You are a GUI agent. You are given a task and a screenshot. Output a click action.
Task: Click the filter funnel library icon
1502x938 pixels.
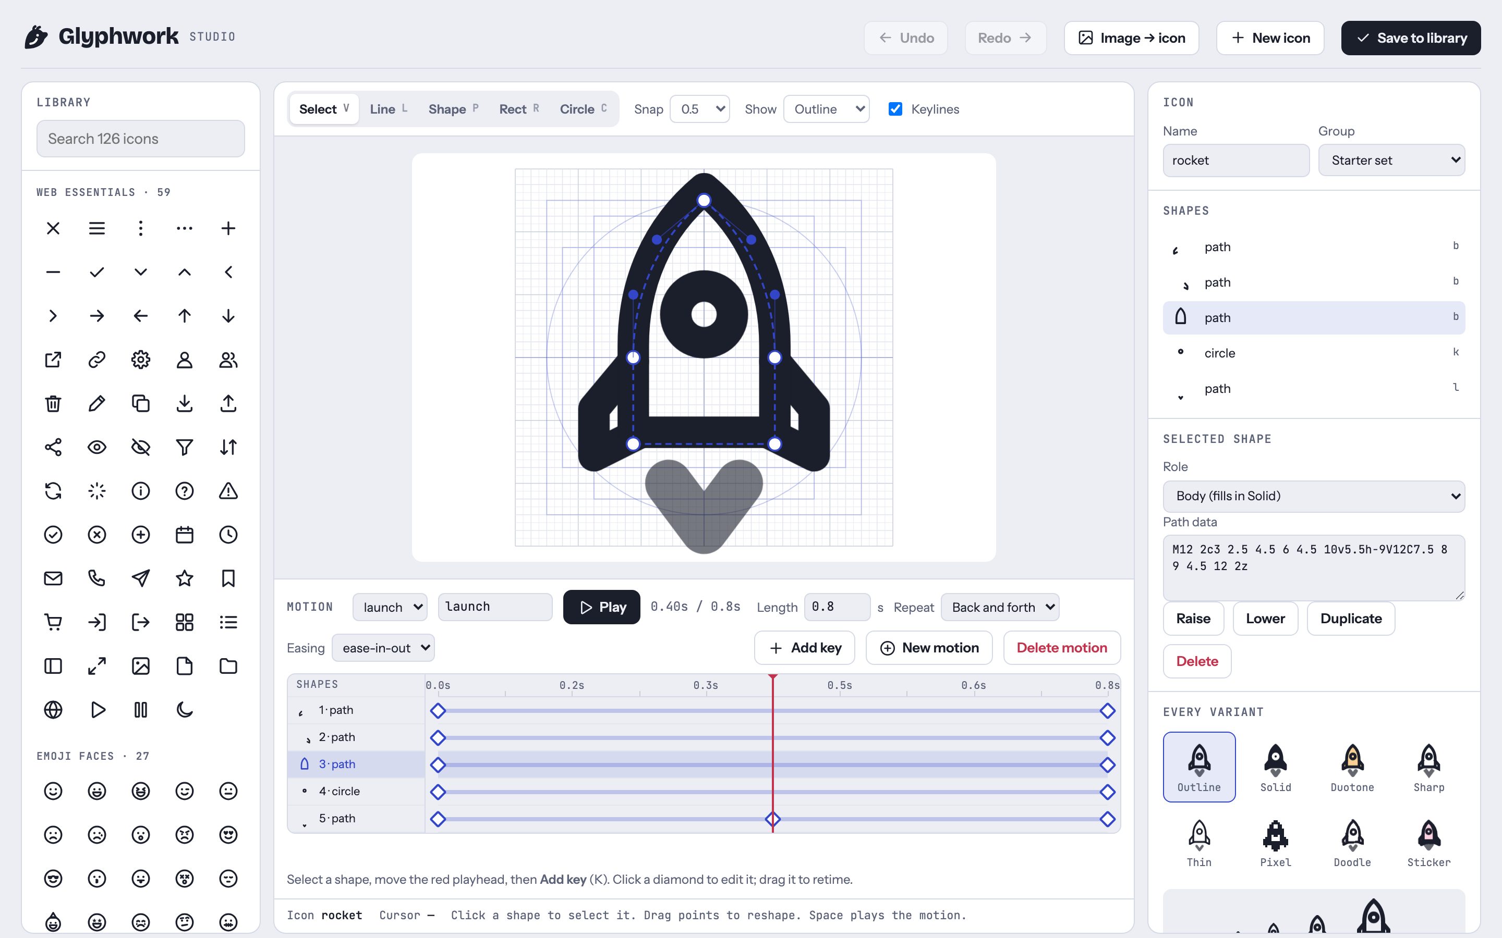coord(184,447)
